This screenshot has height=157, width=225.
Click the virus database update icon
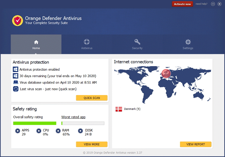(15, 82)
